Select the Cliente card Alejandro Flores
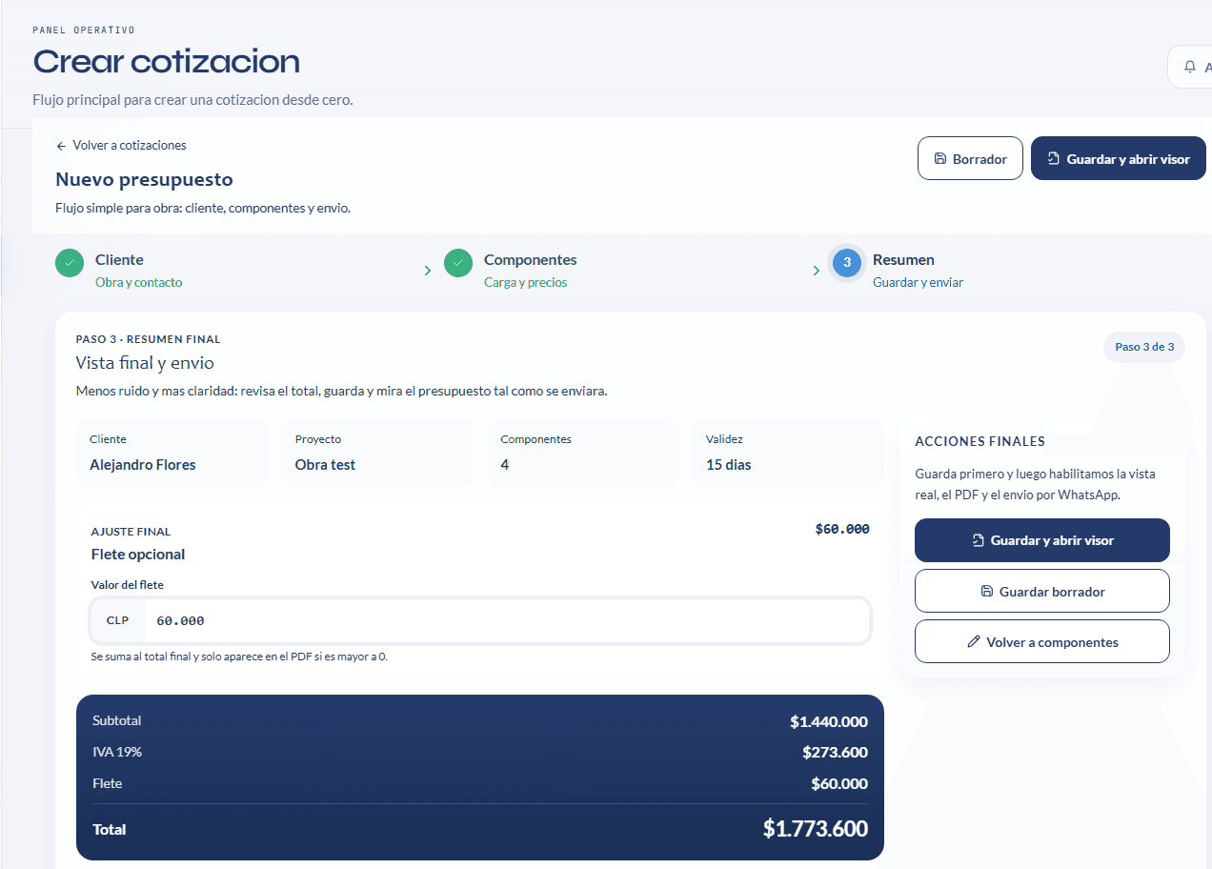The height and width of the screenshot is (869, 1212). [x=172, y=454]
